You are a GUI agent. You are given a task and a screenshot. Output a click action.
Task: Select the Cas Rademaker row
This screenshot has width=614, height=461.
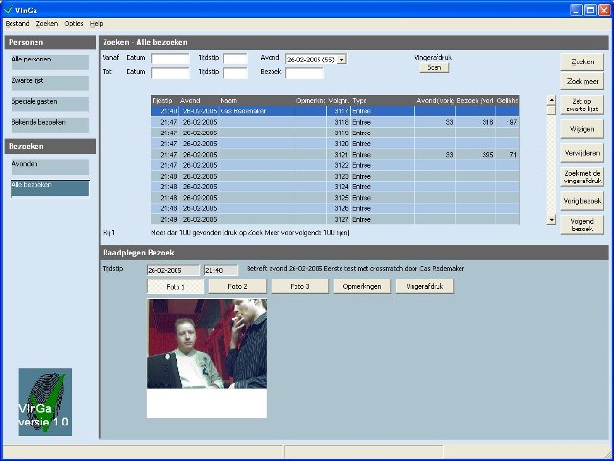[x=335, y=111]
